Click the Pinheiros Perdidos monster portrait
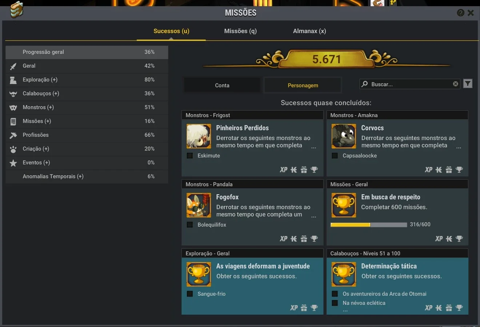480x327 pixels. [x=199, y=136]
